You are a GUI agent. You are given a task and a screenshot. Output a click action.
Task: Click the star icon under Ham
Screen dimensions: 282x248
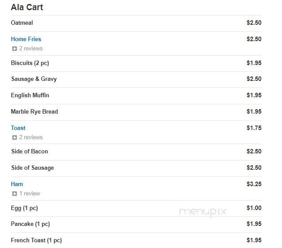[15, 194]
